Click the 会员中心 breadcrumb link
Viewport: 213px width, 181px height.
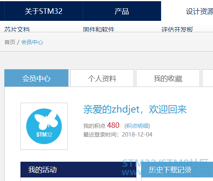(32, 42)
